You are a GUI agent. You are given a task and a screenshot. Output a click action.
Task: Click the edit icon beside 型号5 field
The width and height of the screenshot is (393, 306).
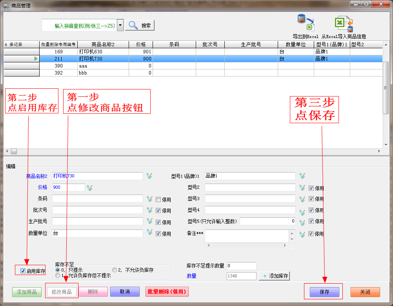[302, 222]
